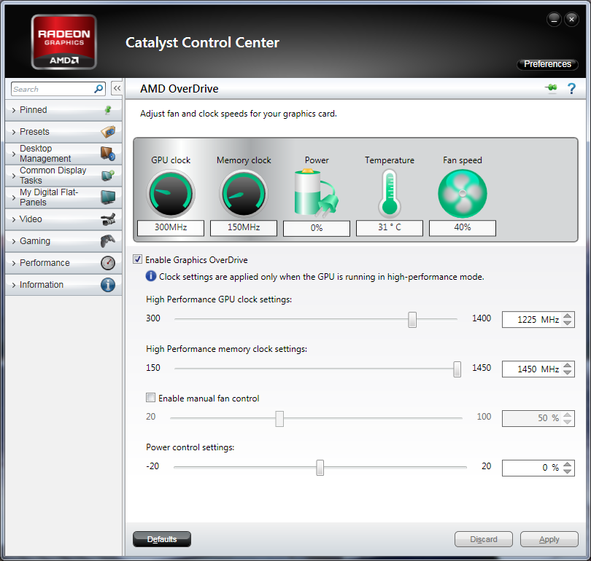The image size is (591, 561).
Task: Click the search magnifier icon
Action: pyautogui.click(x=98, y=89)
